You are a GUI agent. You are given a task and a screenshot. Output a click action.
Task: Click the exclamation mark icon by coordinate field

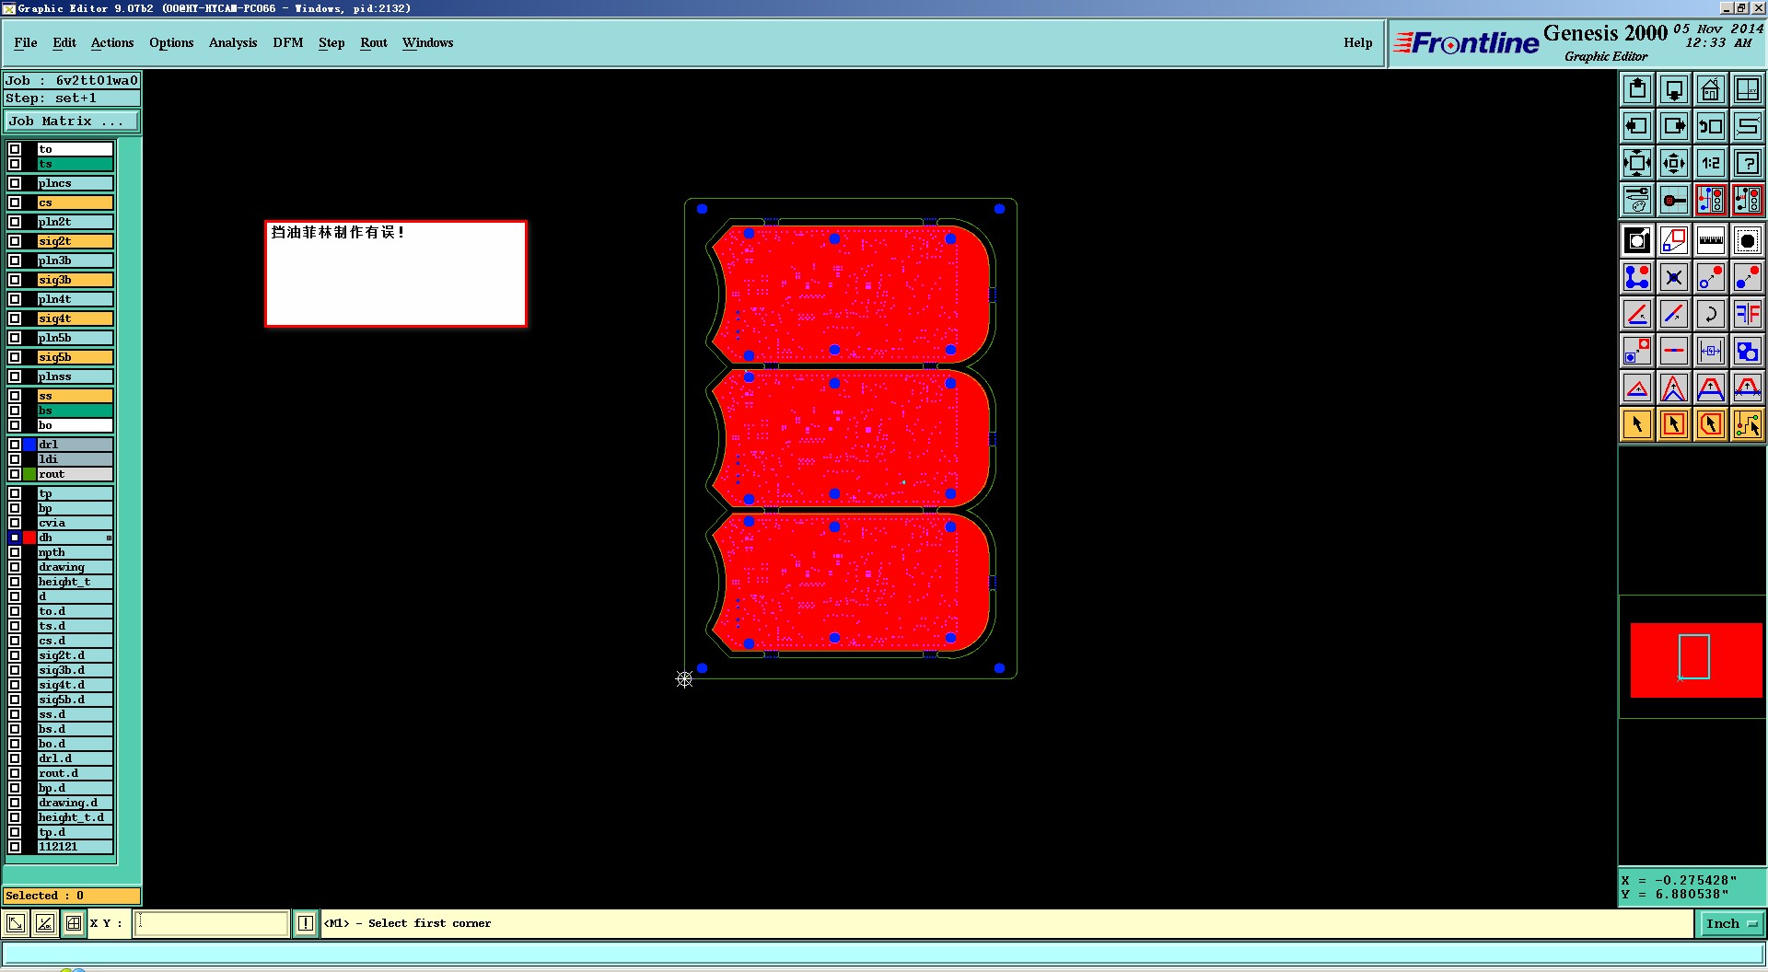pos(306,923)
